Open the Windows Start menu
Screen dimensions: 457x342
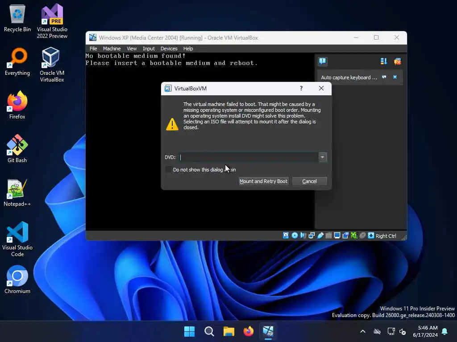pyautogui.click(x=189, y=331)
